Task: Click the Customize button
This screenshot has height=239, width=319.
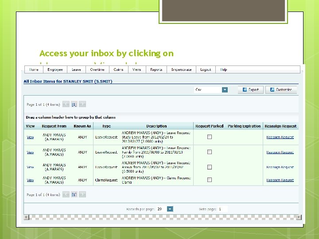Action: (x=281, y=89)
